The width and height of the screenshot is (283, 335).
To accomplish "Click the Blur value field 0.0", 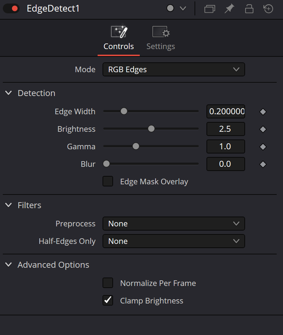I will (x=226, y=164).
